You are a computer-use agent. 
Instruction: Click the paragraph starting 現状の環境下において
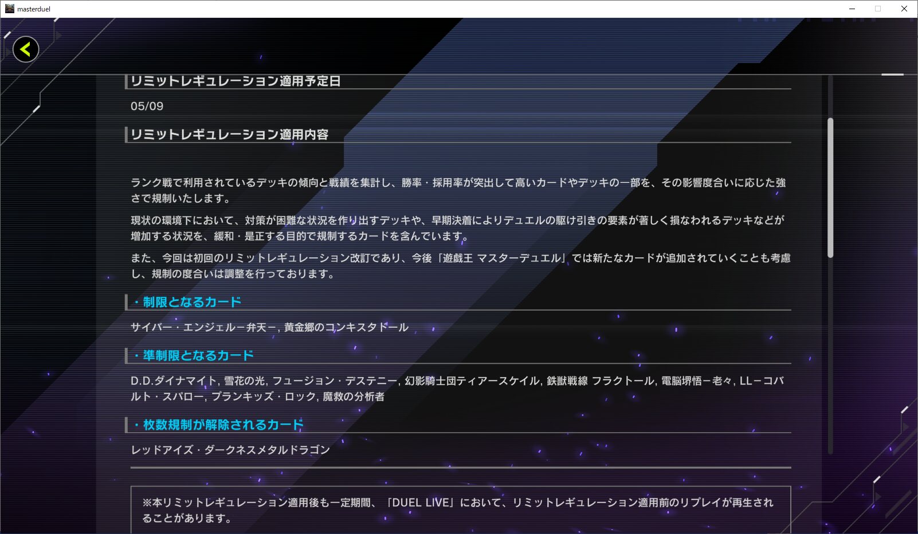tap(457, 228)
